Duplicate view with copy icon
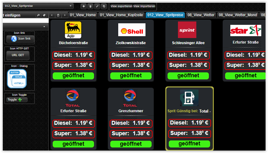 pos(104,6)
